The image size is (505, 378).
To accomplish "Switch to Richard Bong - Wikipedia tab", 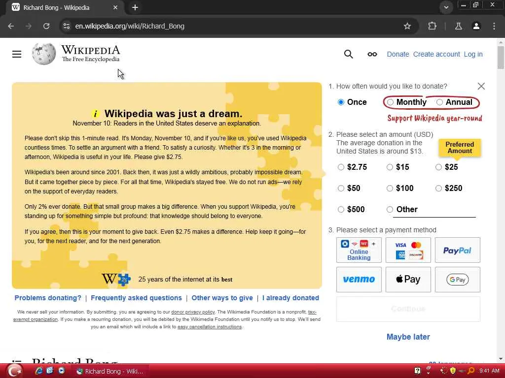I will pyautogui.click(x=65, y=7).
